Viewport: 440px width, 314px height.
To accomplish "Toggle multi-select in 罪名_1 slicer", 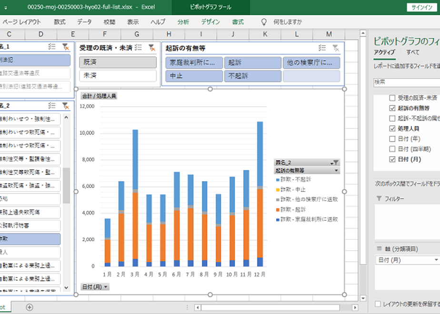I will click(52, 47).
